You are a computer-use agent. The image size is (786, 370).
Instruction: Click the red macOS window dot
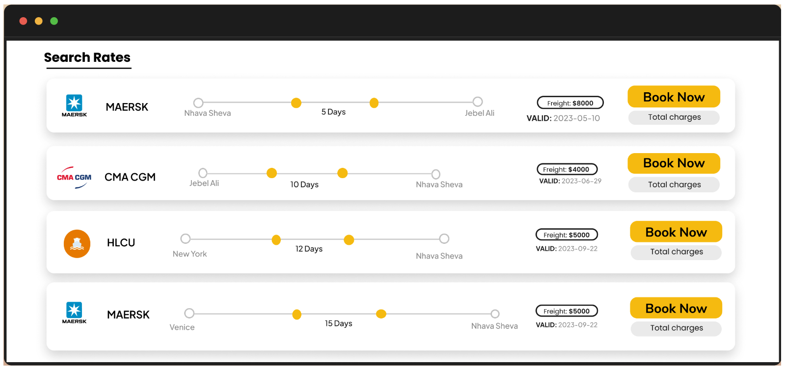tap(23, 21)
